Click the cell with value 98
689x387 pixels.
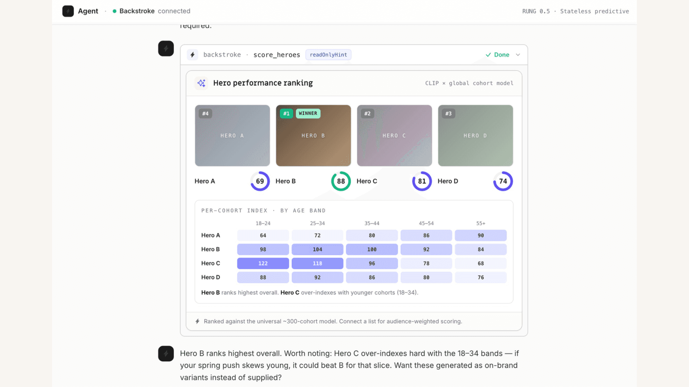click(263, 249)
